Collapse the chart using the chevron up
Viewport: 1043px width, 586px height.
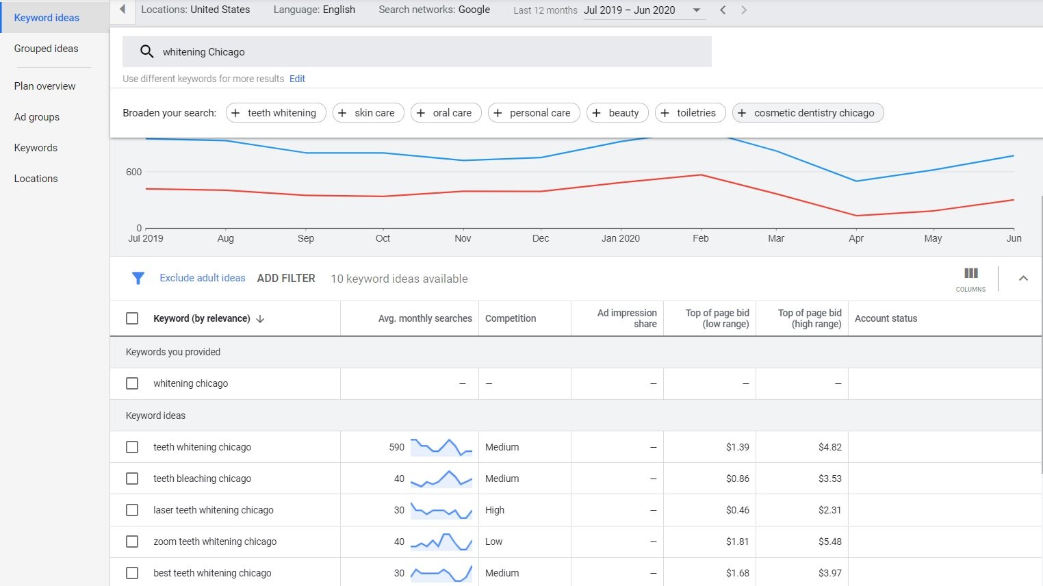pos(1023,278)
